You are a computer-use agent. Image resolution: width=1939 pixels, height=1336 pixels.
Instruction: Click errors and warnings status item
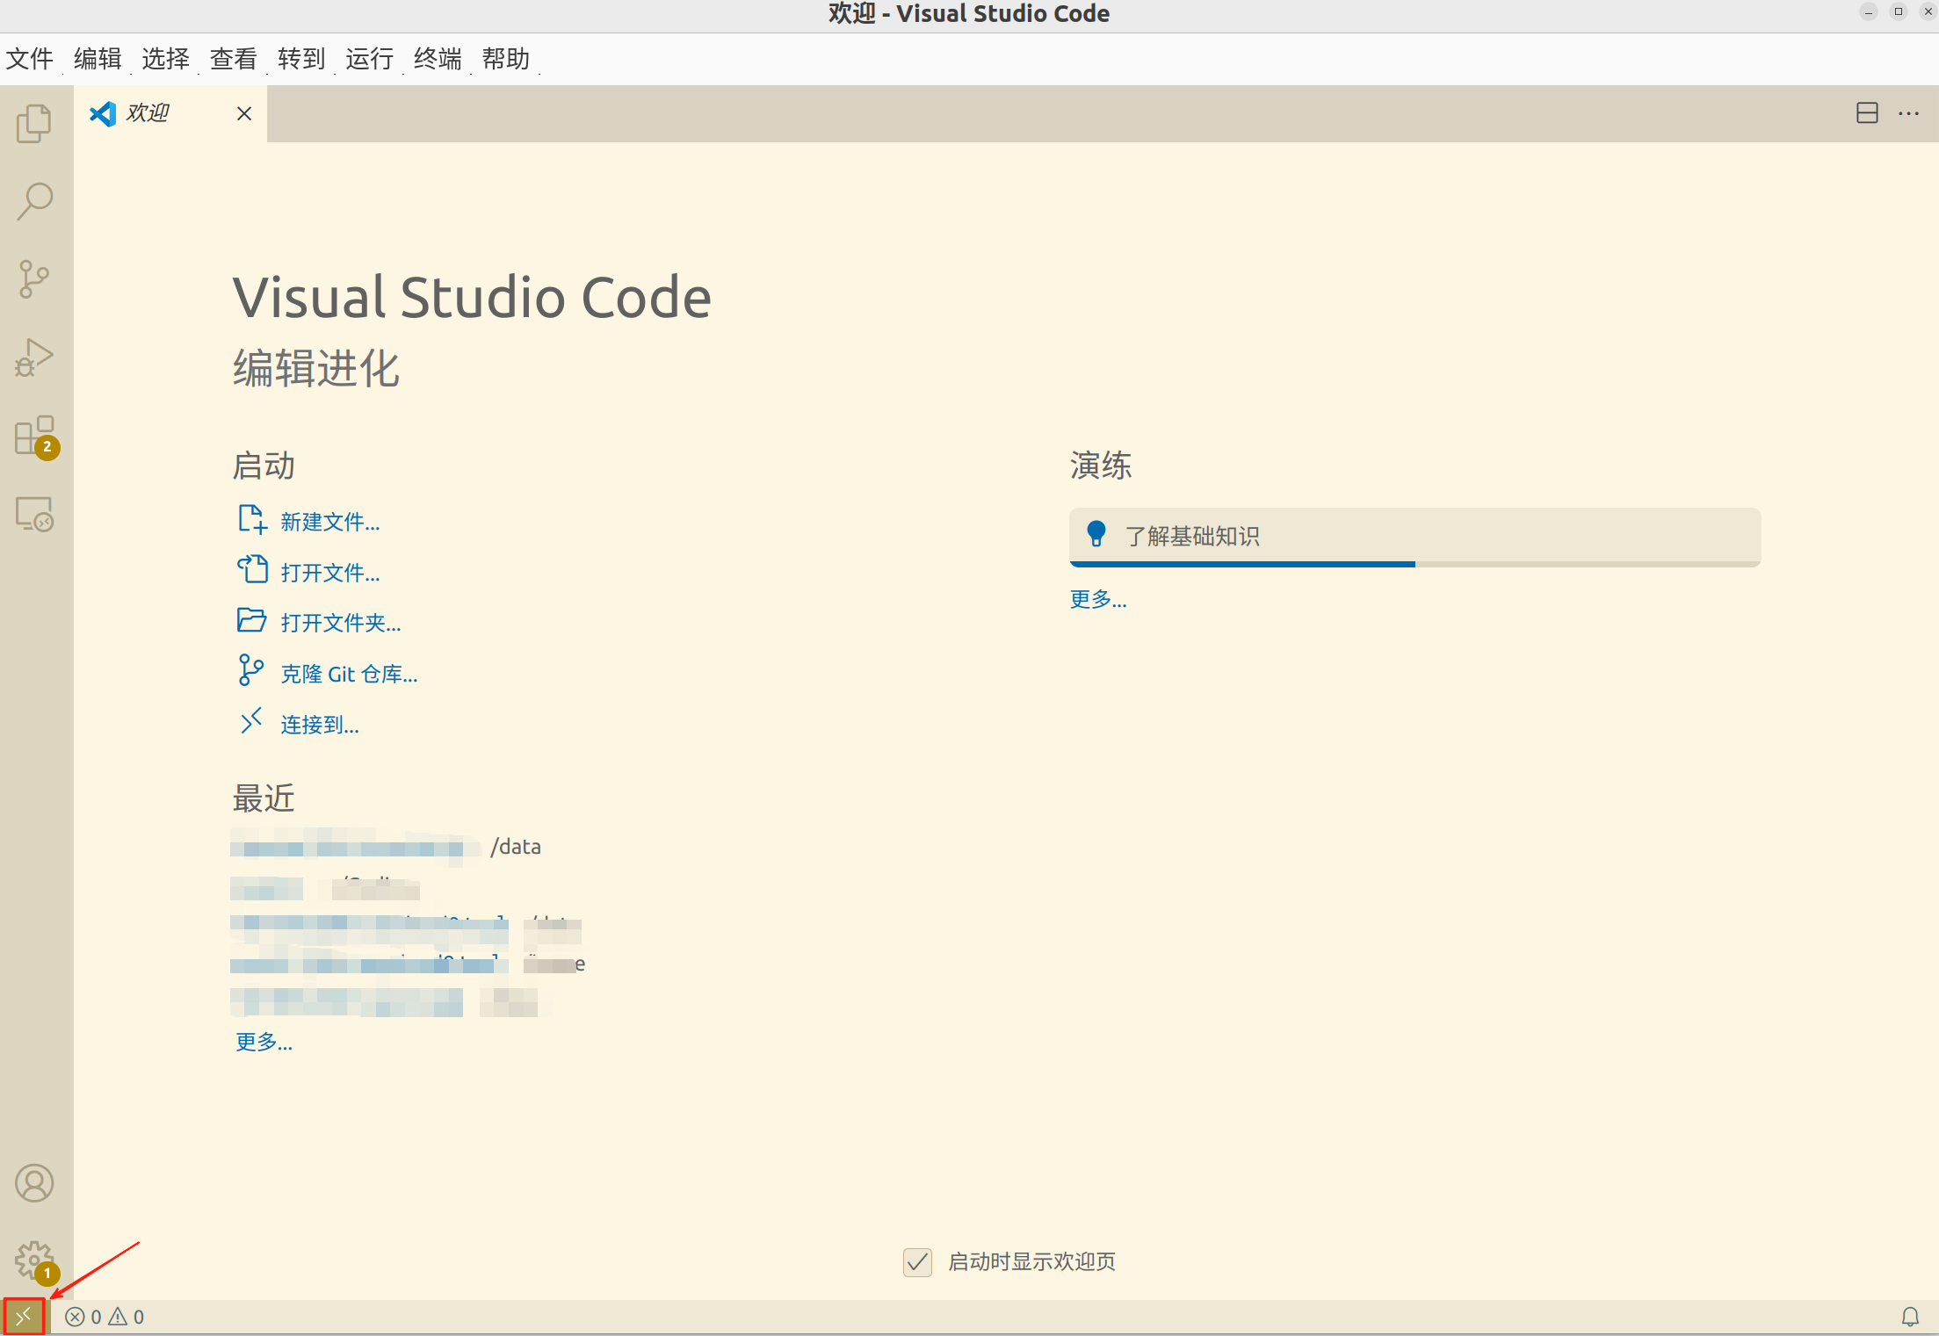(105, 1316)
